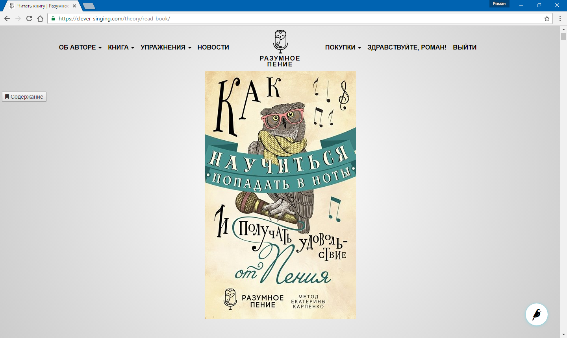Screen dimensions: 567x338
Task: Minimize the Chrome window
Action: click(x=521, y=5)
